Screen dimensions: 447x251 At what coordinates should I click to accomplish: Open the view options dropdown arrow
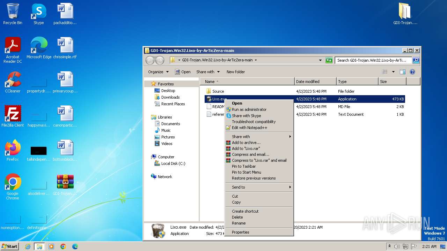(393, 72)
